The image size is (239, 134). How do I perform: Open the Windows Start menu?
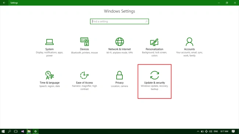3,131
